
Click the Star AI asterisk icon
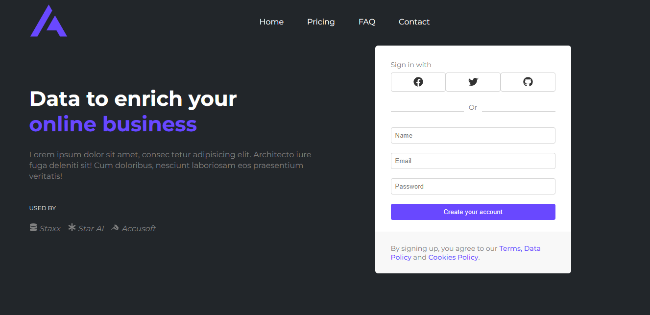(x=72, y=227)
